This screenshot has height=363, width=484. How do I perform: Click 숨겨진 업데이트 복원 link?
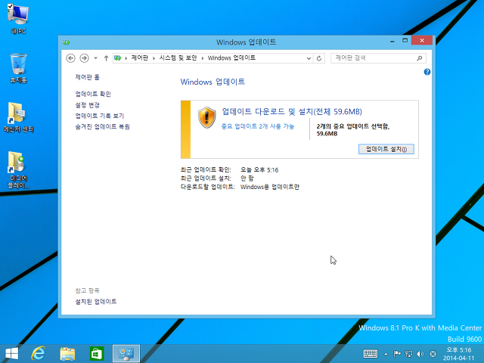click(x=103, y=126)
